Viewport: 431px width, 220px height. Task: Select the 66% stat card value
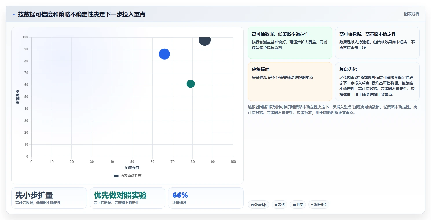pos(180,195)
